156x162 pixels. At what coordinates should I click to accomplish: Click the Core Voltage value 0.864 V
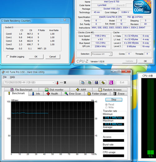(125, 12)
